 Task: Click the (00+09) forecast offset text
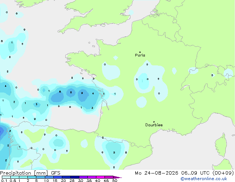(223, 173)
